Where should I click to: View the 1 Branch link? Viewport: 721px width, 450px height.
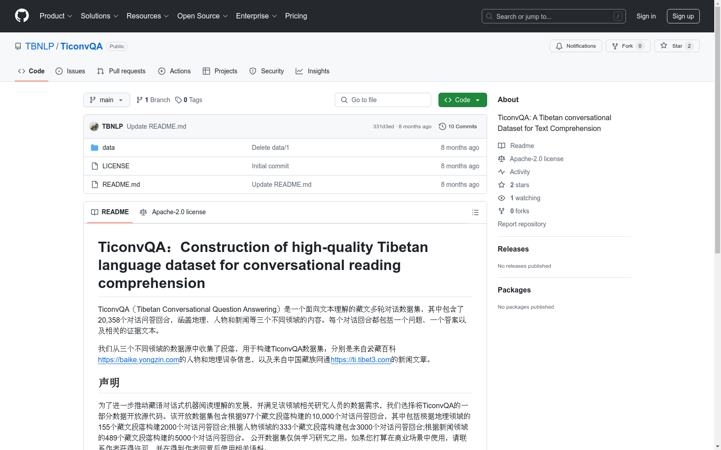153,100
